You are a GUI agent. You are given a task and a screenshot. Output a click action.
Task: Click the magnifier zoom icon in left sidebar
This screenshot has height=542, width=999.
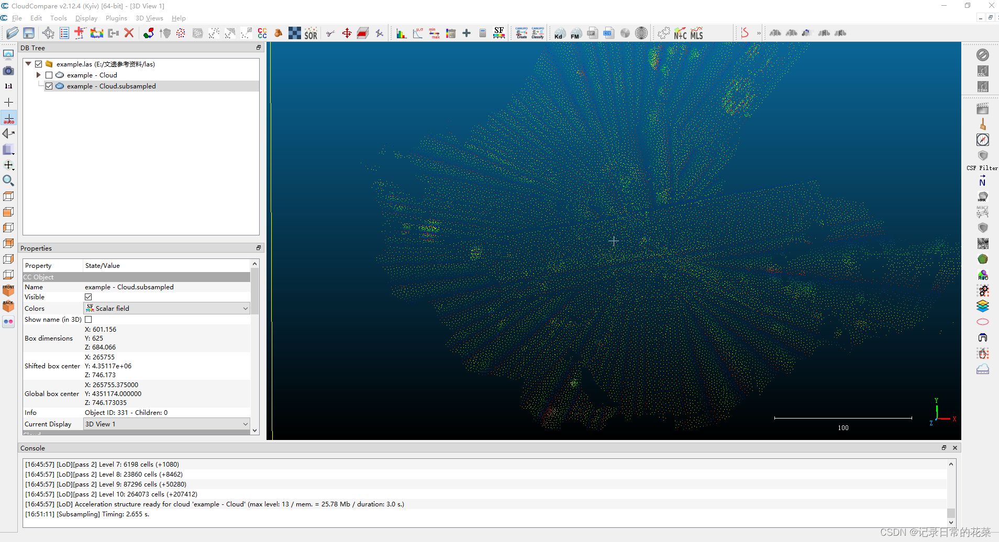tap(8, 180)
